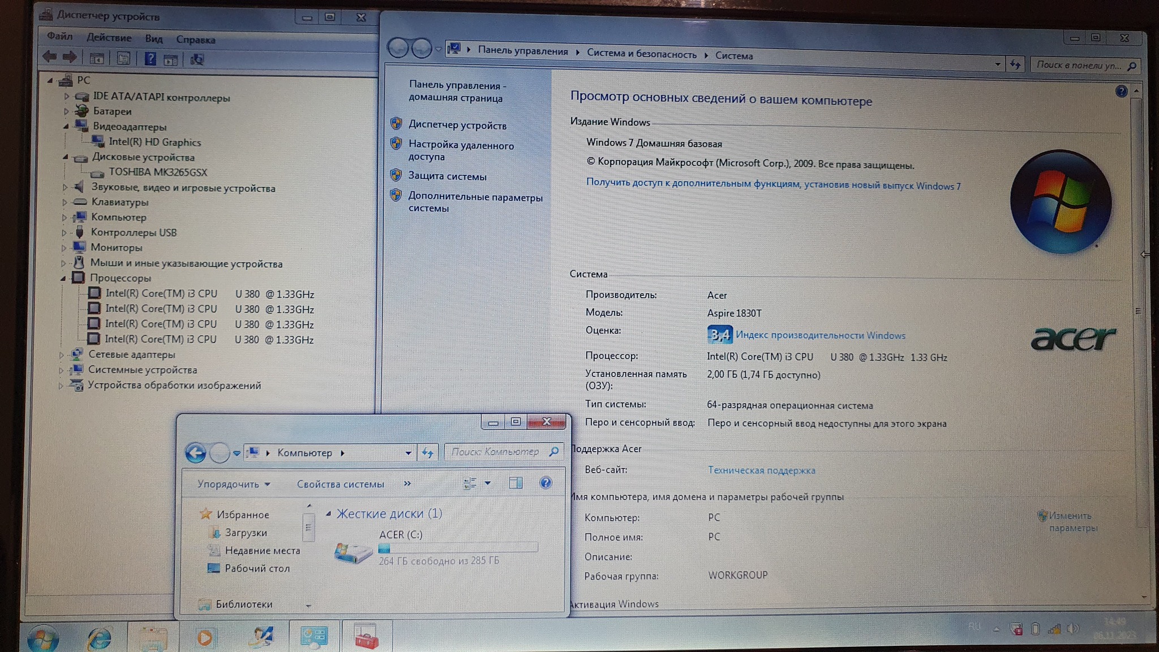
Task: Select the ACER (C:) drive
Action: tap(400, 535)
